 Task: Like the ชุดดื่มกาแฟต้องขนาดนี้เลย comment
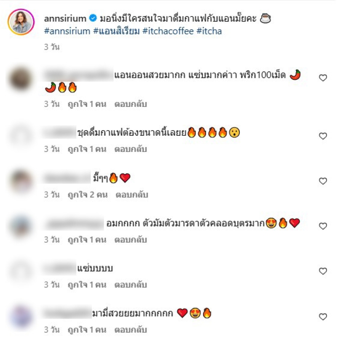(323, 136)
